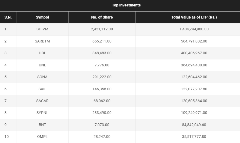
Task: Click the Total Value as of LTP header
Action: tap(194, 17)
